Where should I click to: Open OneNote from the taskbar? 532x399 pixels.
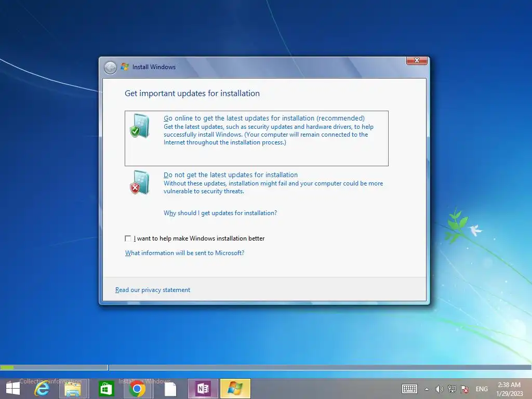(x=203, y=389)
